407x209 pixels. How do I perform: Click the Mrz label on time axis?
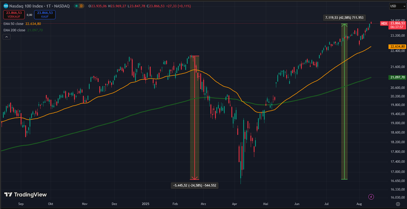203,204
